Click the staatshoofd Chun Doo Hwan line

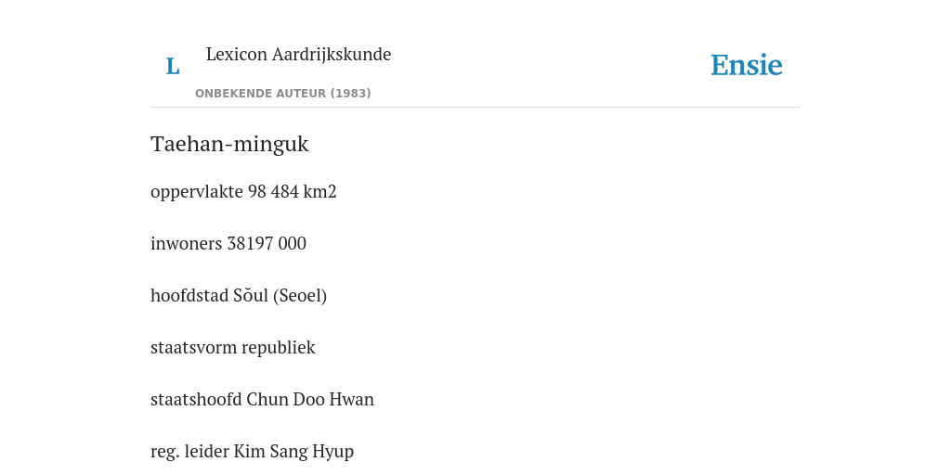pyautogui.click(x=262, y=400)
